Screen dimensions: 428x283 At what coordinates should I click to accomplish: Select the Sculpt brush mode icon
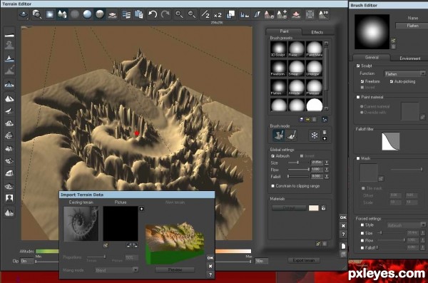[x=278, y=135]
